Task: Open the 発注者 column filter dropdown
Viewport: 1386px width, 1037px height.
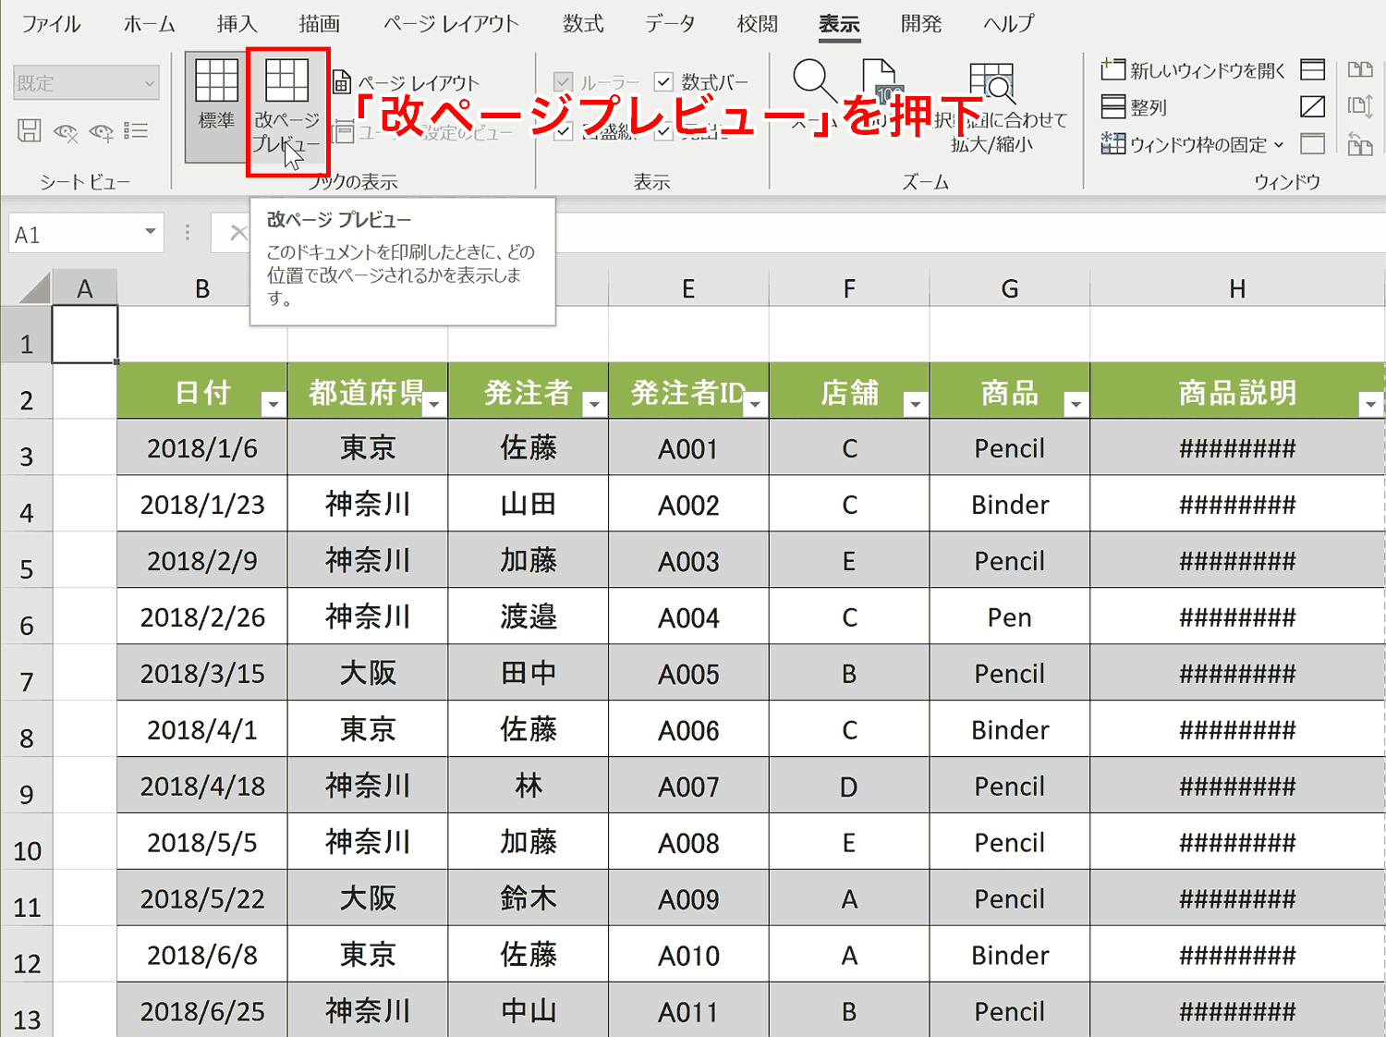Action: 594,404
